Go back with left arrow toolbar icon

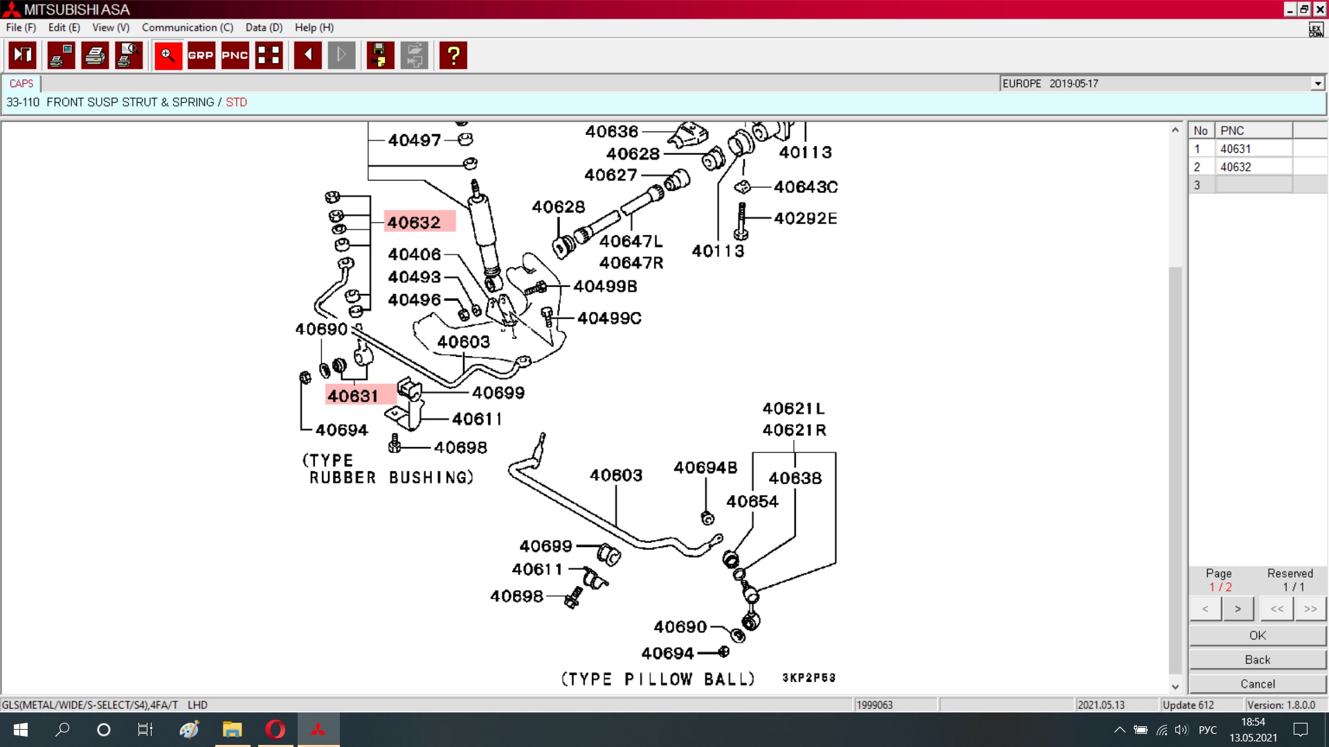coord(308,55)
